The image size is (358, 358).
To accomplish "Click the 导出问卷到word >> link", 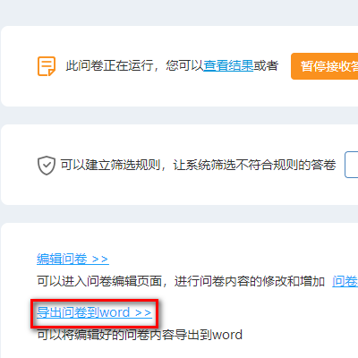I will 94,312.
